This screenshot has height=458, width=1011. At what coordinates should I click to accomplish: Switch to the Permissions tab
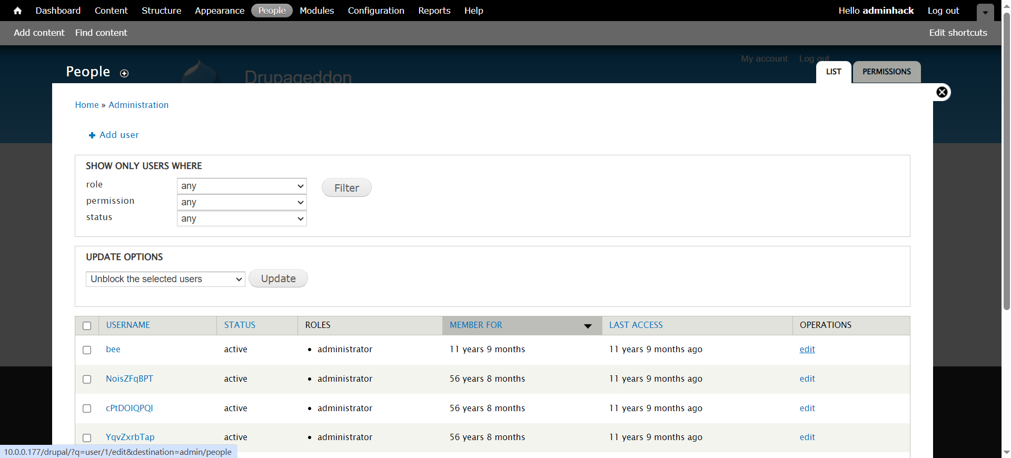(887, 72)
